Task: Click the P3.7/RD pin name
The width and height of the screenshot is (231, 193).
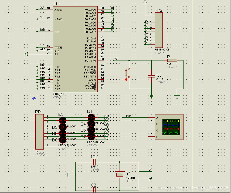Action: click(91, 89)
